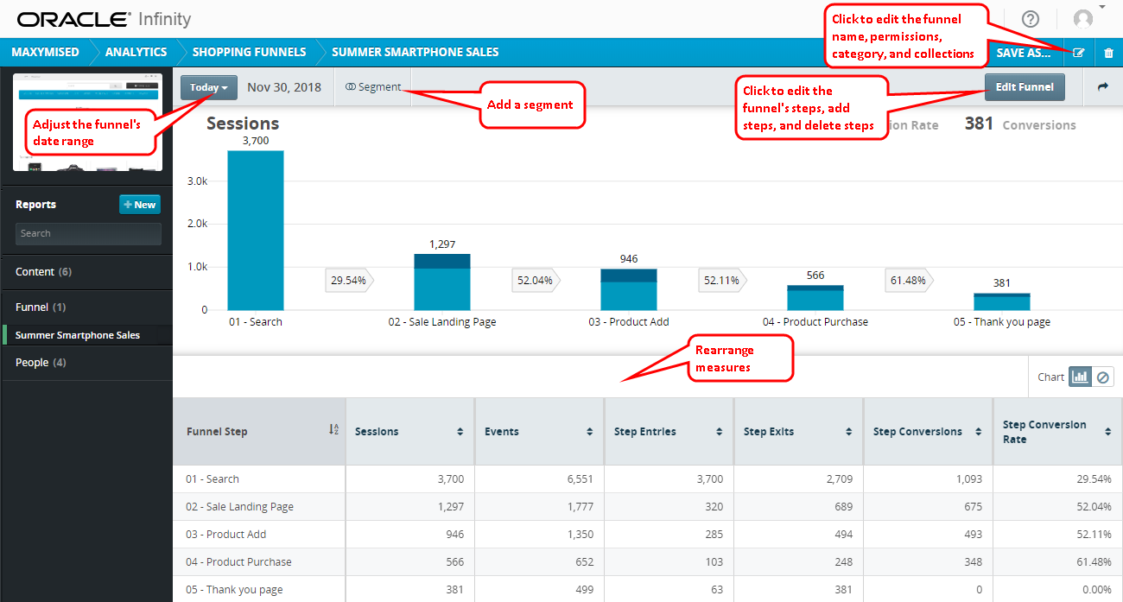Viewport: 1123px width, 602px height.
Task: Add a Segment
Action: [x=373, y=87]
